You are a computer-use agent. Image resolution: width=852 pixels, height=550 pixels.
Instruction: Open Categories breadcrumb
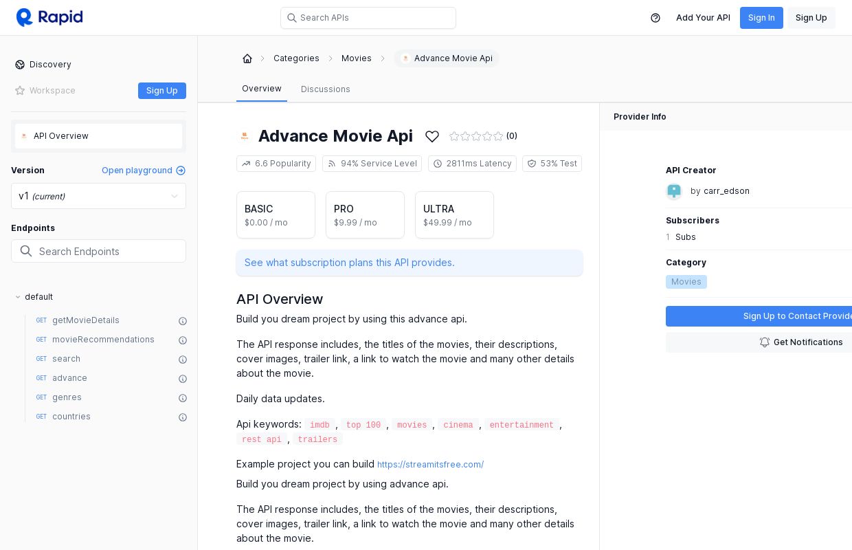coord(296,58)
